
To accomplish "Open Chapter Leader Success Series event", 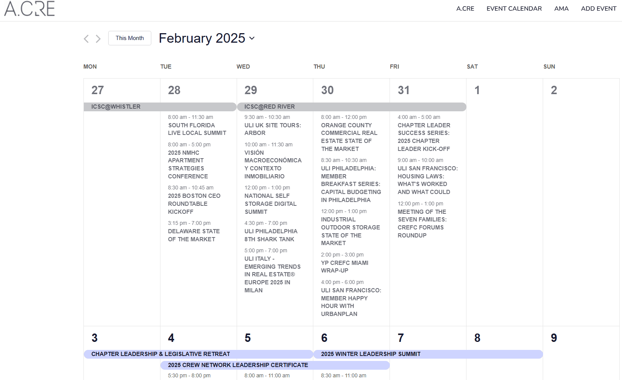I will (424, 137).
